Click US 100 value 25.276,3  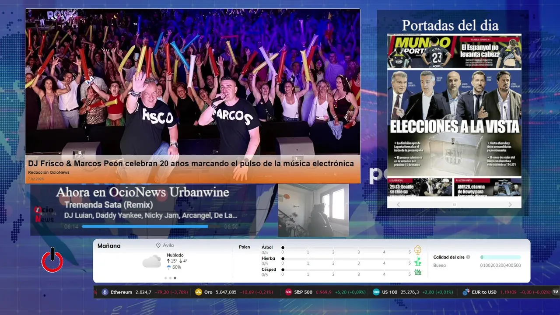(410, 292)
